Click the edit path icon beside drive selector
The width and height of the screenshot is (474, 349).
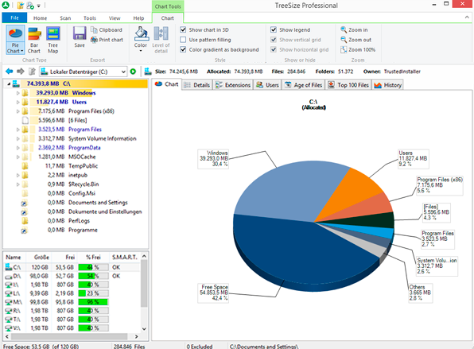(x=32, y=72)
